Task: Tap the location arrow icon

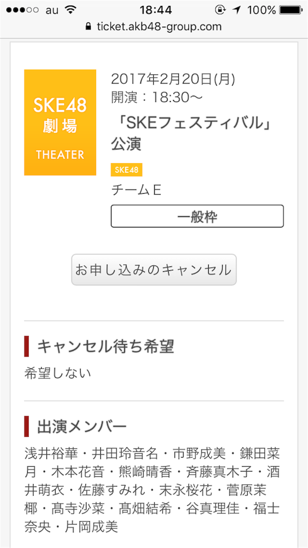Action: coord(238,10)
